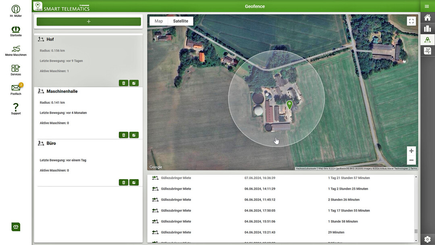Edit the Maschinenhalle geofence
This screenshot has height=245, width=435.
[134, 134]
